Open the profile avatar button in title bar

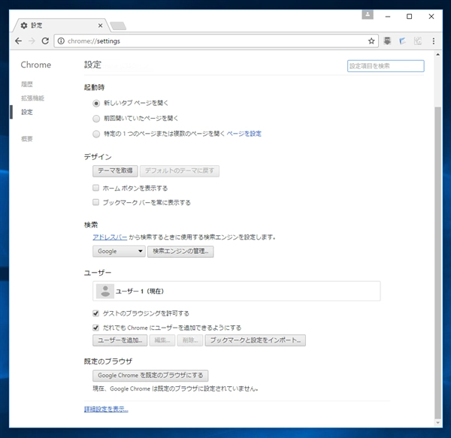(x=368, y=14)
